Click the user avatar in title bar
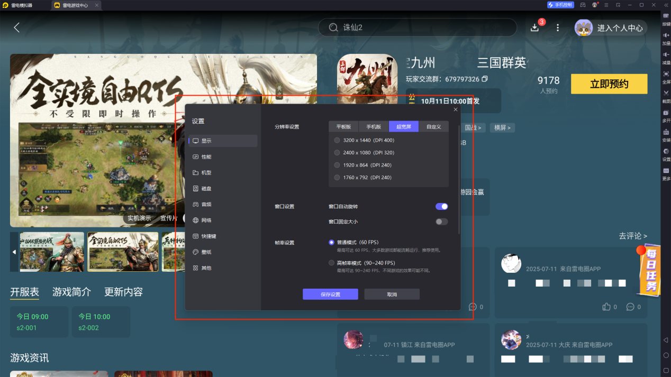The image size is (671, 377). click(x=595, y=5)
